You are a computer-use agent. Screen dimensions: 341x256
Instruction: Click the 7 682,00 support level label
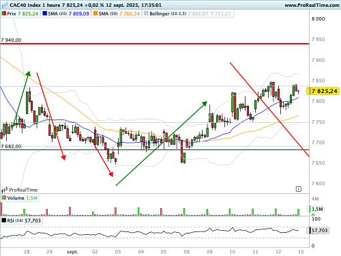click(x=11, y=146)
